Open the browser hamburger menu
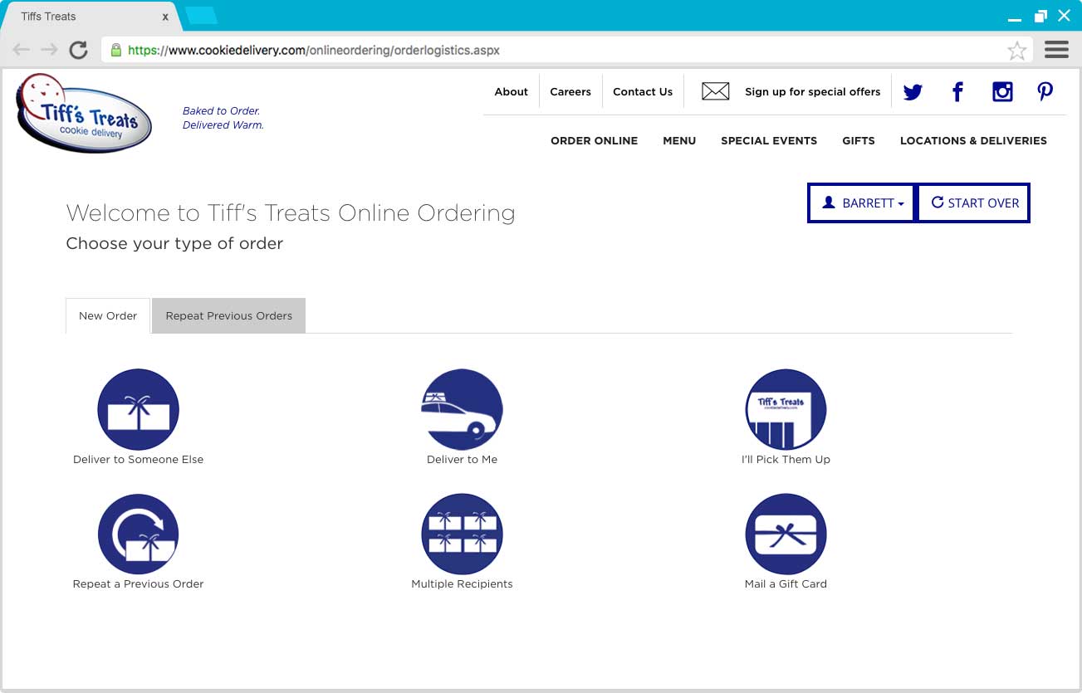This screenshot has width=1082, height=693. [1056, 50]
